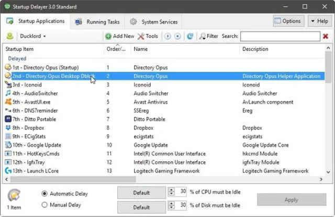Click the Dropbox row icon

(x=8, y=127)
